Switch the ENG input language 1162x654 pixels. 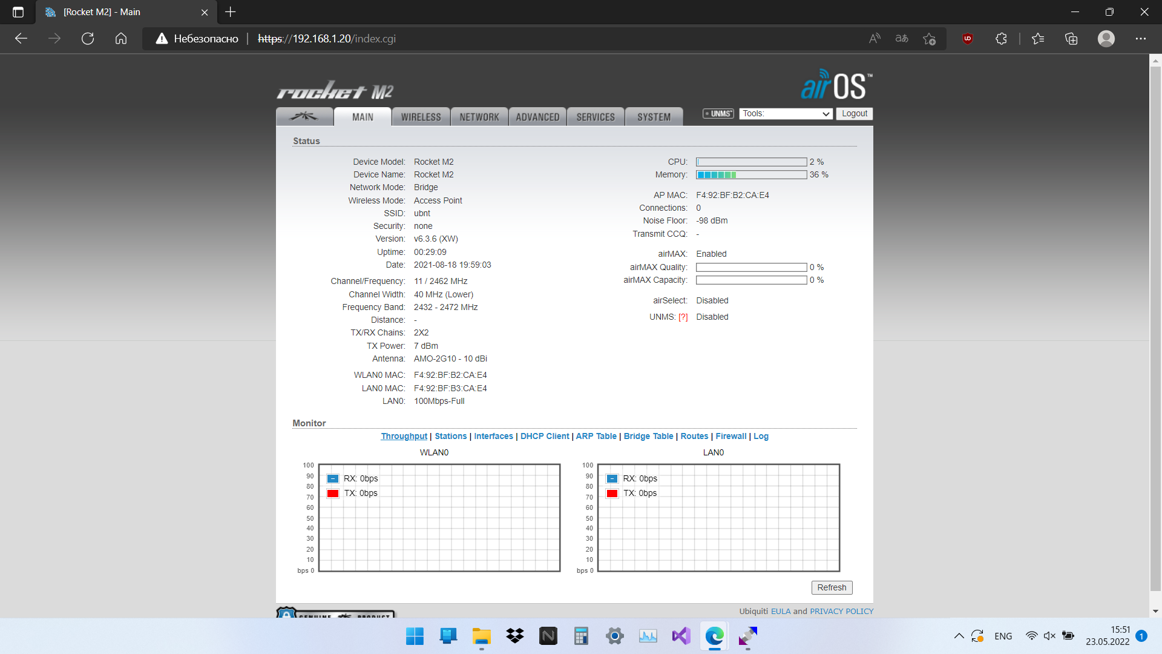(1003, 636)
